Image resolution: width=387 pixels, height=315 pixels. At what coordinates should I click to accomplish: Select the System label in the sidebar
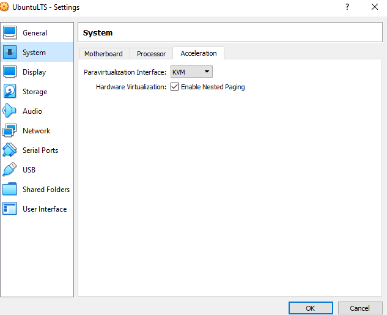(34, 53)
